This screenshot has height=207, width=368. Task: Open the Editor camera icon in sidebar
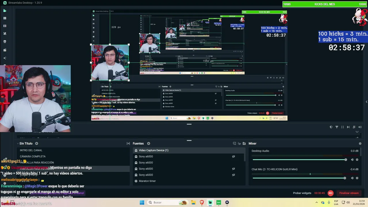point(5,11)
